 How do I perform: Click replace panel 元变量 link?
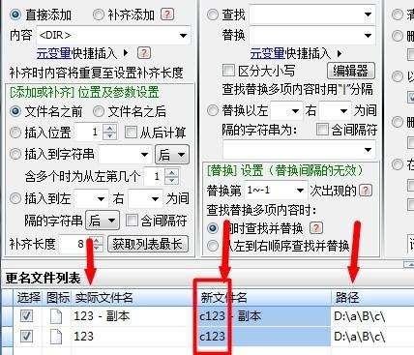coord(267,53)
